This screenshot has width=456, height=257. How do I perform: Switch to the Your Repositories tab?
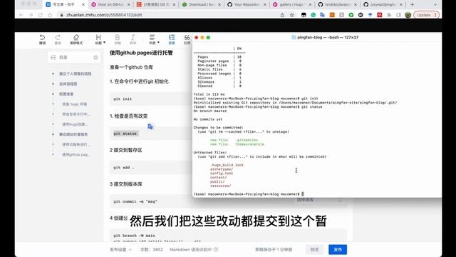247,4
